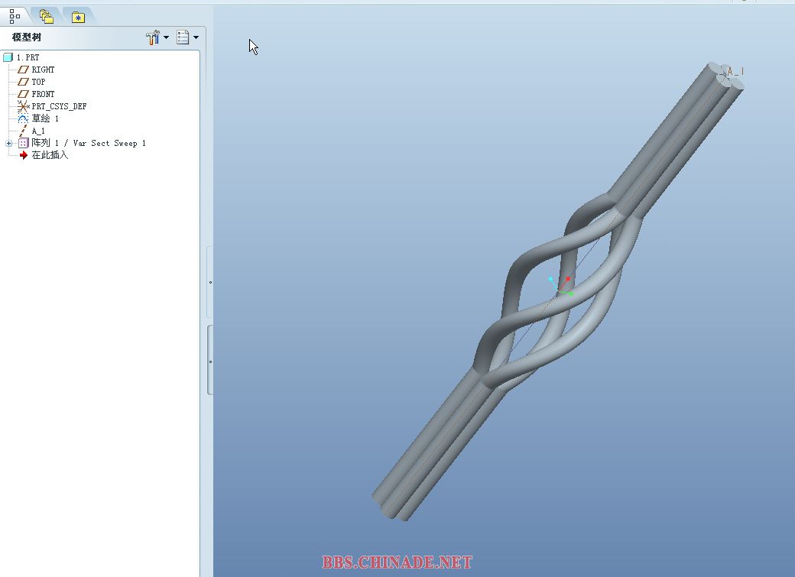Click the 在此插入 red arrow marker
The height and width of the screenshot is (577, 795).
(x=23, y=155)
